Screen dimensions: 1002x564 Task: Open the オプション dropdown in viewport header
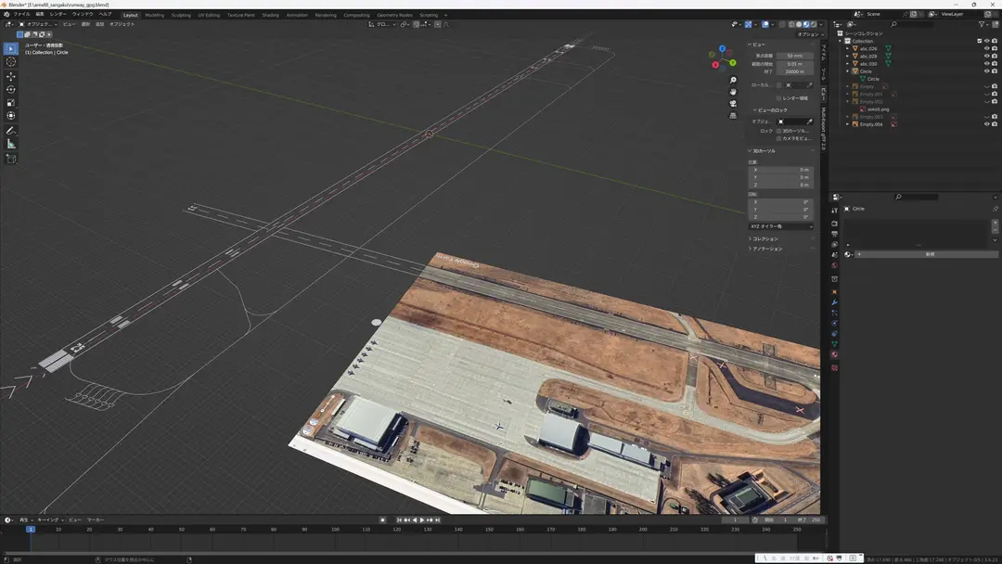(x=809, y=34)
